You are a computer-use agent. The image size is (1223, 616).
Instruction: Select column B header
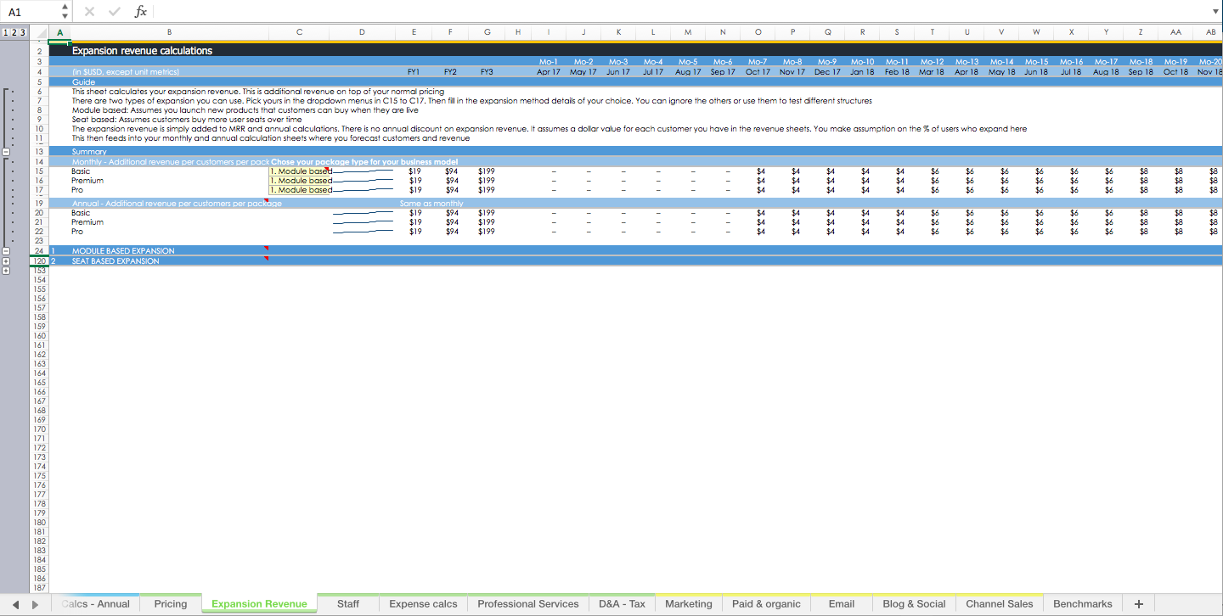(x=170, y=32)
